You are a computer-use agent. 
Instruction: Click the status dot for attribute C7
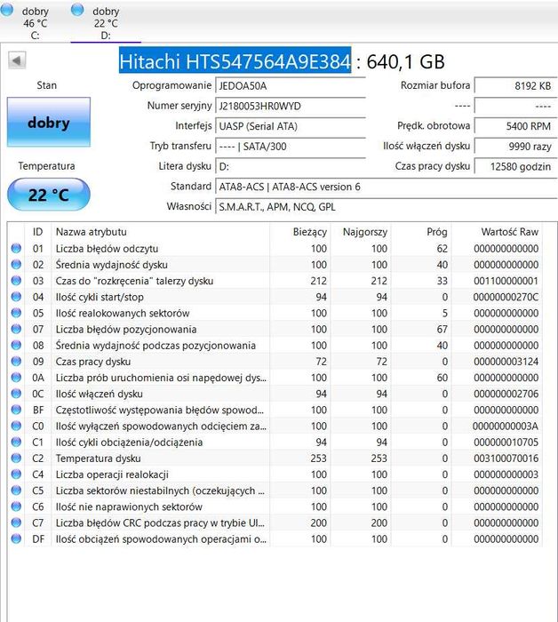tap(16, 522)
